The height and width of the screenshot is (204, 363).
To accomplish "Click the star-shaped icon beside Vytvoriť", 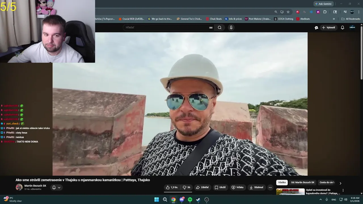I will [x=316, y=27].
